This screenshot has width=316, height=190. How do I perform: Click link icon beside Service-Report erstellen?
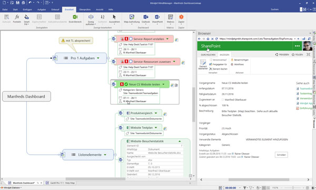(176, 40)
